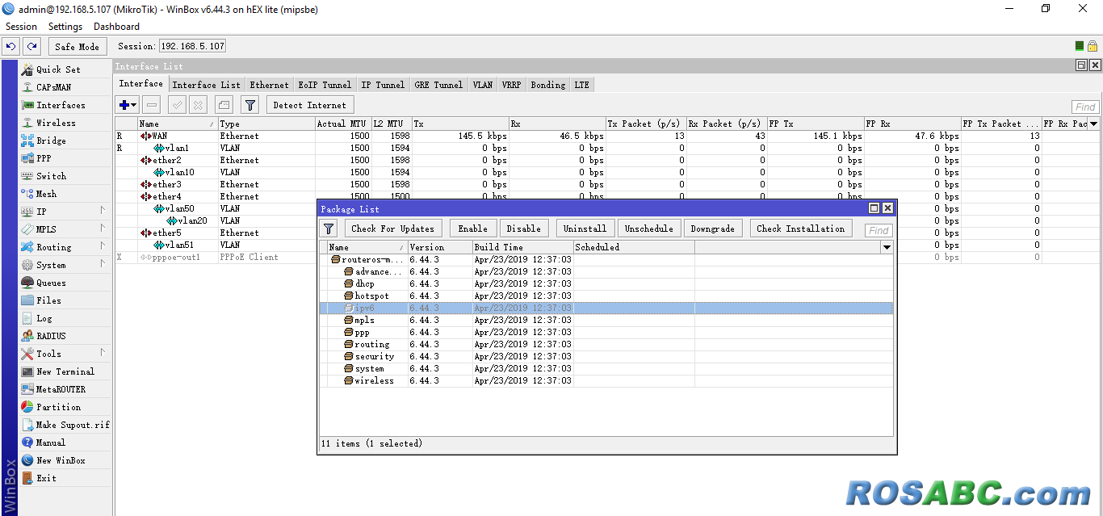Open CAPsMAN in the sidebar
Viewport: 1103px width, 516px height.
(53, 87)
